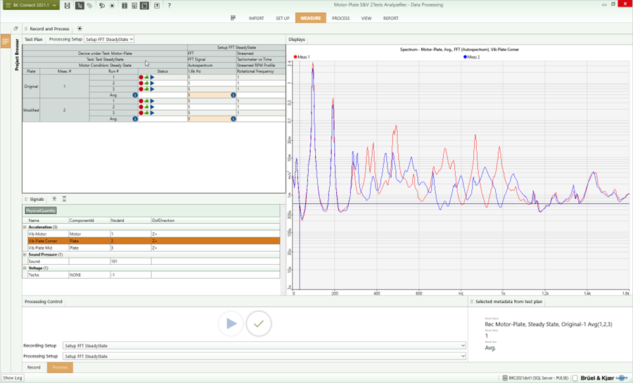Open Processing Setup dropdown in Test Plan
This screenshot has height=383, width=633.
coord(109,39)
